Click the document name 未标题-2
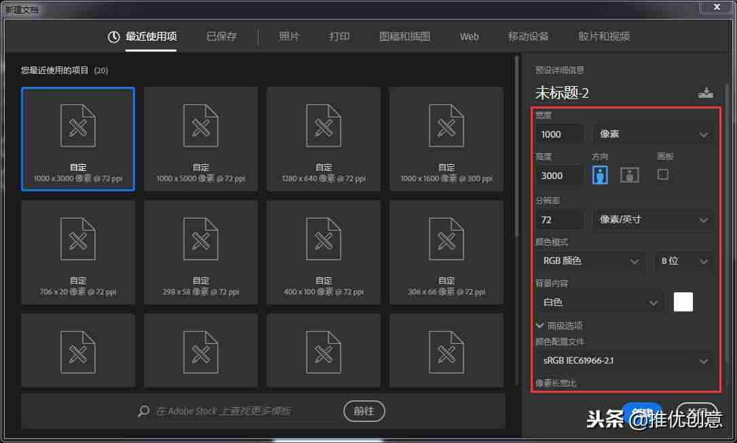The height and width of the screenshot is (443, 737). pos(562,93)
